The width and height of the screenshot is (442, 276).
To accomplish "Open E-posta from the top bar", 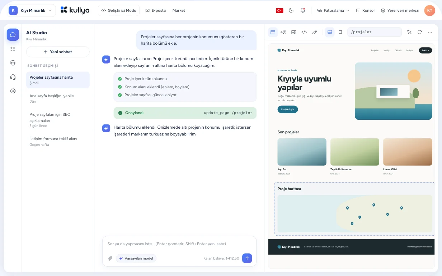I will [155, 10].
